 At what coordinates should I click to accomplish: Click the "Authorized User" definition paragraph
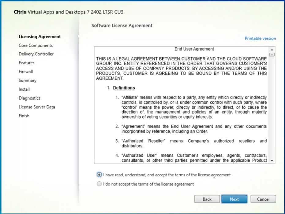194,158
